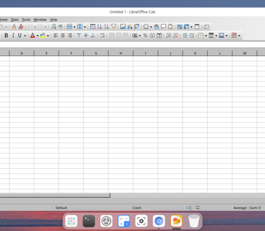Select column H header
This screenshot has width=265, height=231.
point(121,53)
